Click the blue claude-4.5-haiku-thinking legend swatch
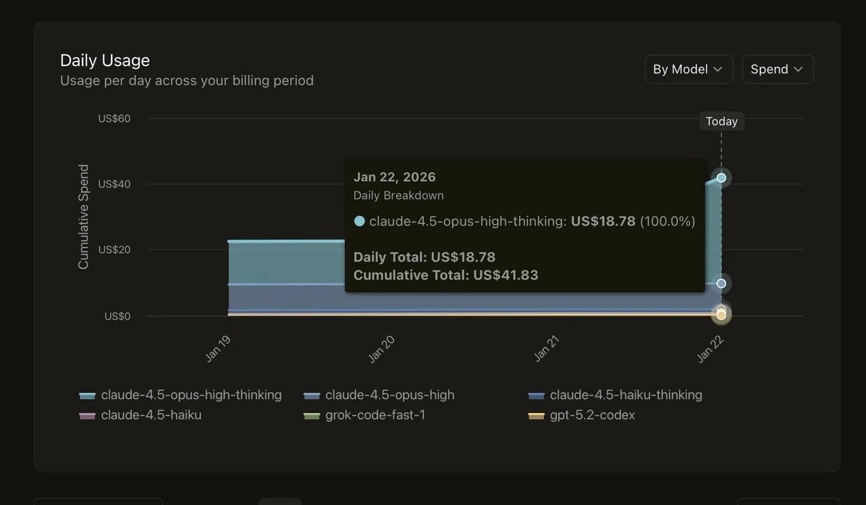The height and width of the screenshot is (505, 866). [x=537, y=395]
